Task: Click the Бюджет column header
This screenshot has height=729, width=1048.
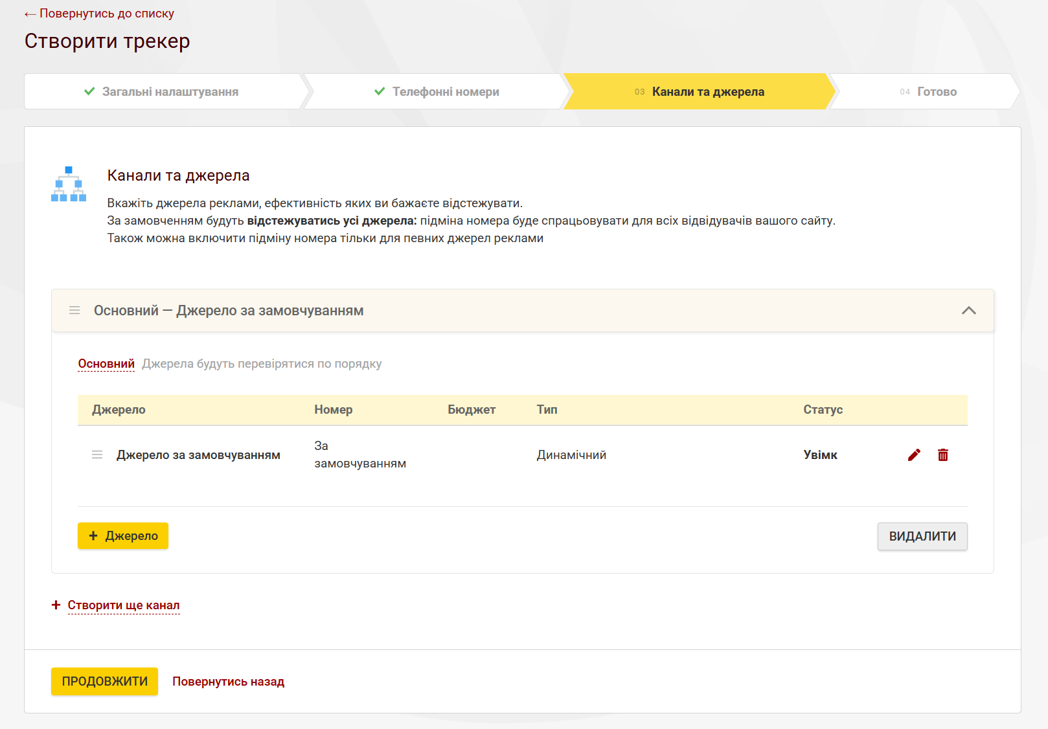Action: (x=472, y=410)
